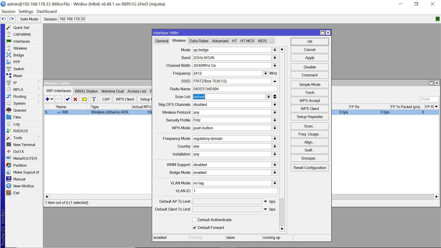The image size is (441, 248).
Task: Switch to the WDS tab
Action: pyautogui.click(x=262, y=41)
